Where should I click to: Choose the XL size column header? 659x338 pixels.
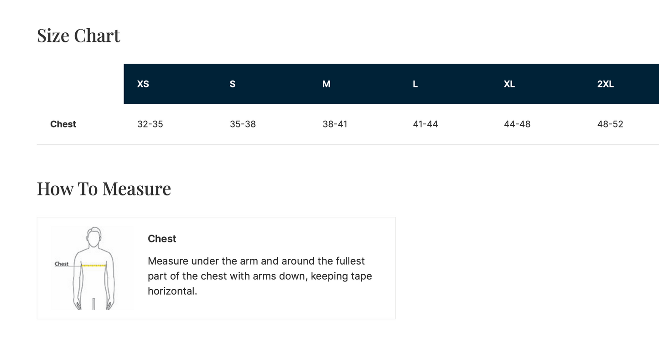tap(509, 84)
